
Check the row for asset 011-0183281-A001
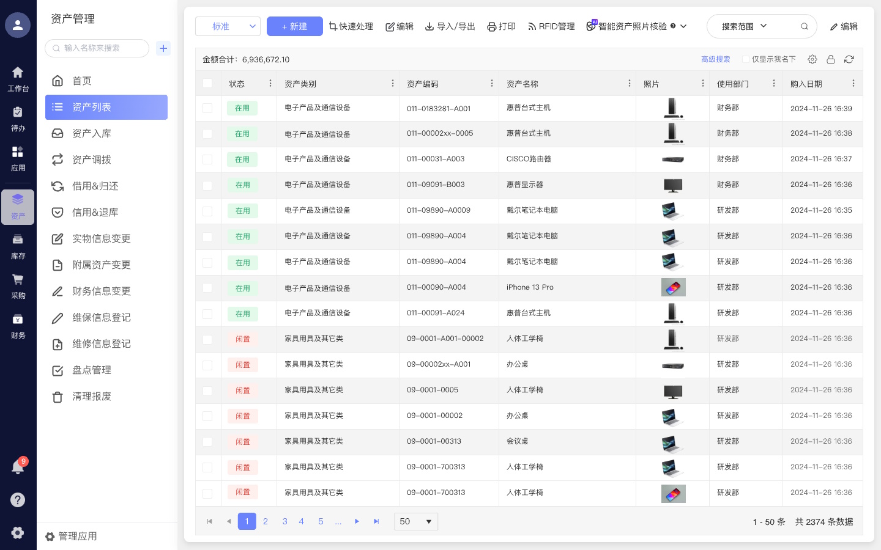(x=207, y=108)
